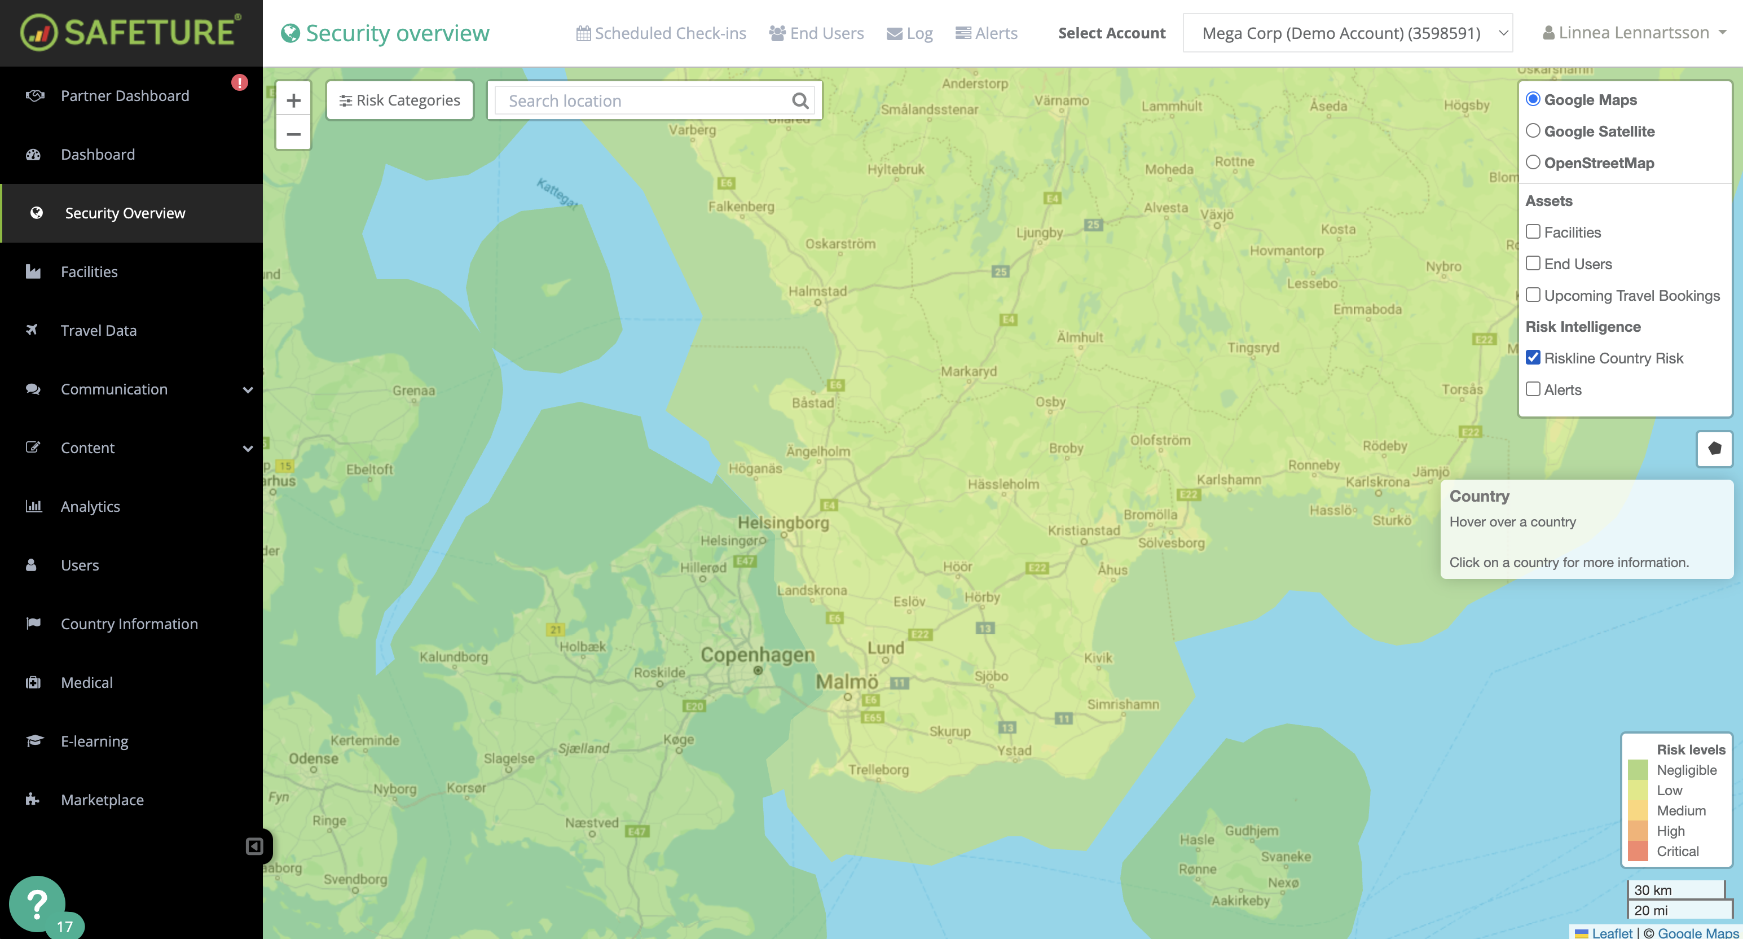
Task: Open the green help question mark bubble
Action: click(37, 903)
